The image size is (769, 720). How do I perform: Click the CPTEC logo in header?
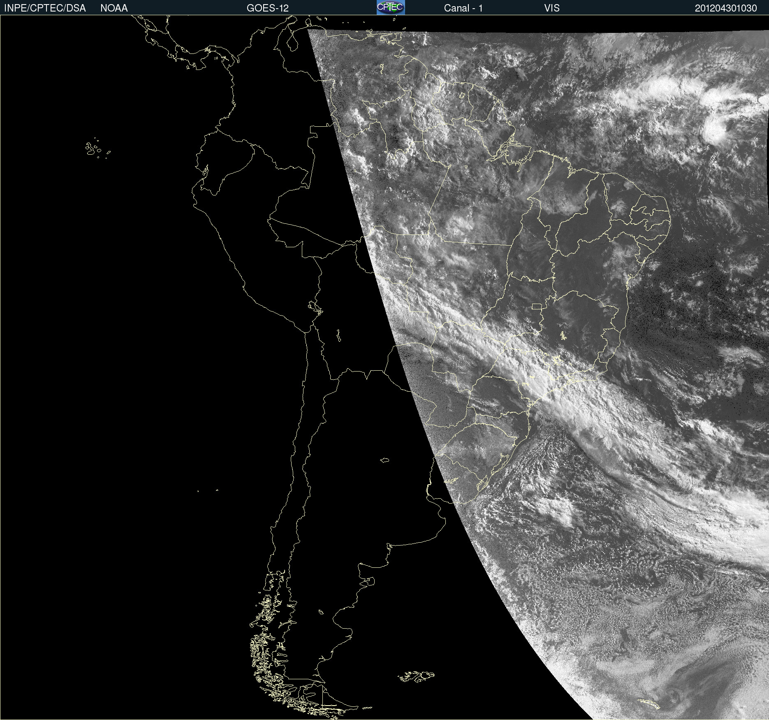(x=391, y=7)
